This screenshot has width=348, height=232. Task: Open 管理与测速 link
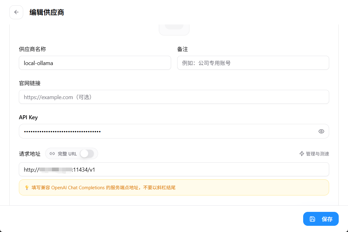314,154
